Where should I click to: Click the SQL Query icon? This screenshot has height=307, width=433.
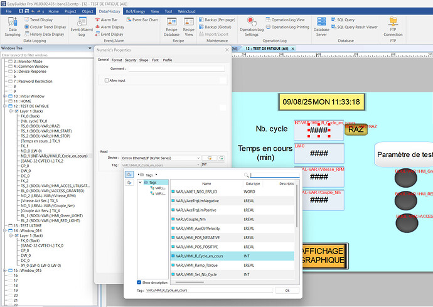tap(345, 20)
